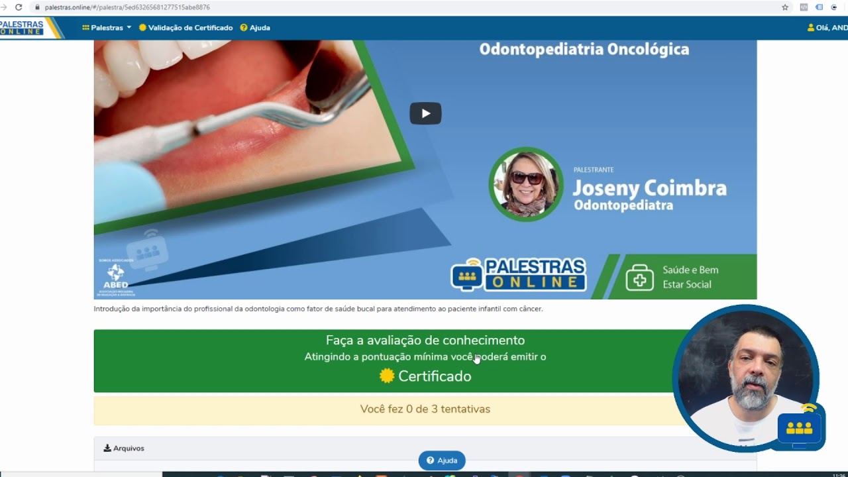Click the Arquivos section header

pos(425,449)
